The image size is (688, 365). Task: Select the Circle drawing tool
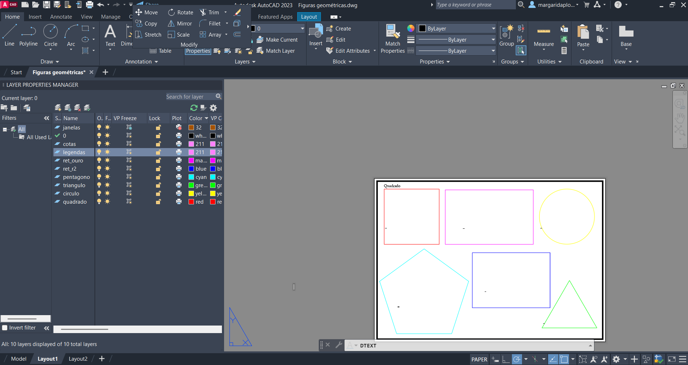[51, 35]
